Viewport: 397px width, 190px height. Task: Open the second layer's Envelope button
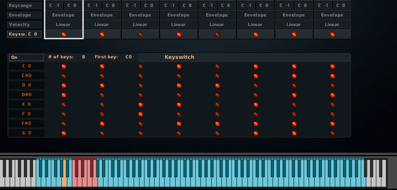pyautogui.click(x=102, y=15)
